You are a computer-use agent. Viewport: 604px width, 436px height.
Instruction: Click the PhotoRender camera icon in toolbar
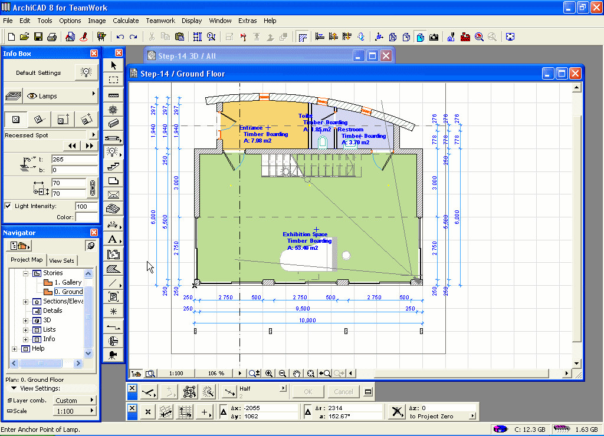[434, 37]
